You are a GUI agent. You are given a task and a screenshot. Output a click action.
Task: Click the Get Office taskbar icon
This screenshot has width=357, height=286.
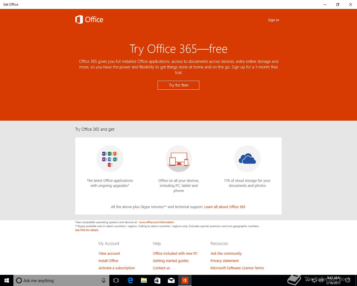[185, 280]
